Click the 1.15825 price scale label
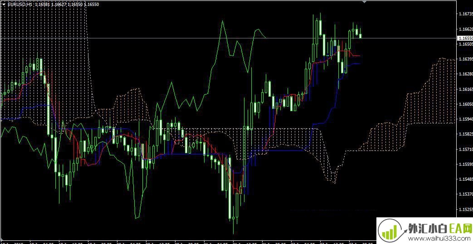Image resolution: width=473 pixels, height=244 pixels. tap(465, 134)
